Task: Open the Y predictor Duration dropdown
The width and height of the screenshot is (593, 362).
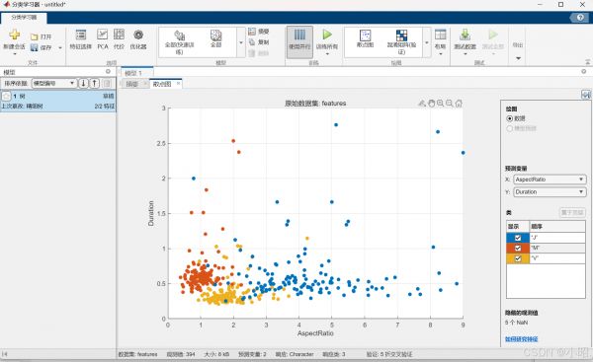Action: tap(550, 192)
